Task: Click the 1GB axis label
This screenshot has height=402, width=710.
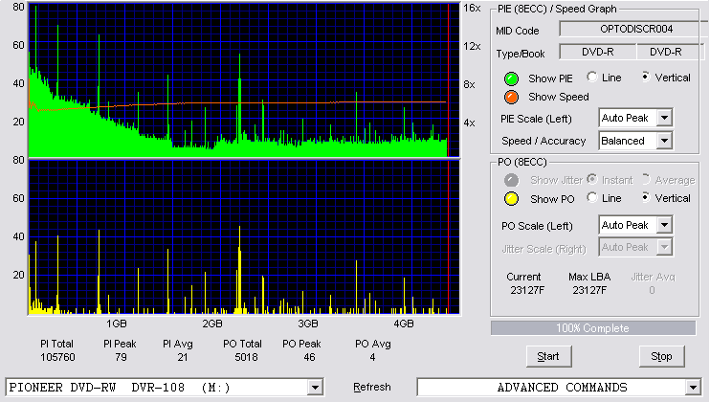Action: point(117,324)
